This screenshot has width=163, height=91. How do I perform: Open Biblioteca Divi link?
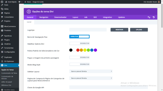[x=6, y=85]
